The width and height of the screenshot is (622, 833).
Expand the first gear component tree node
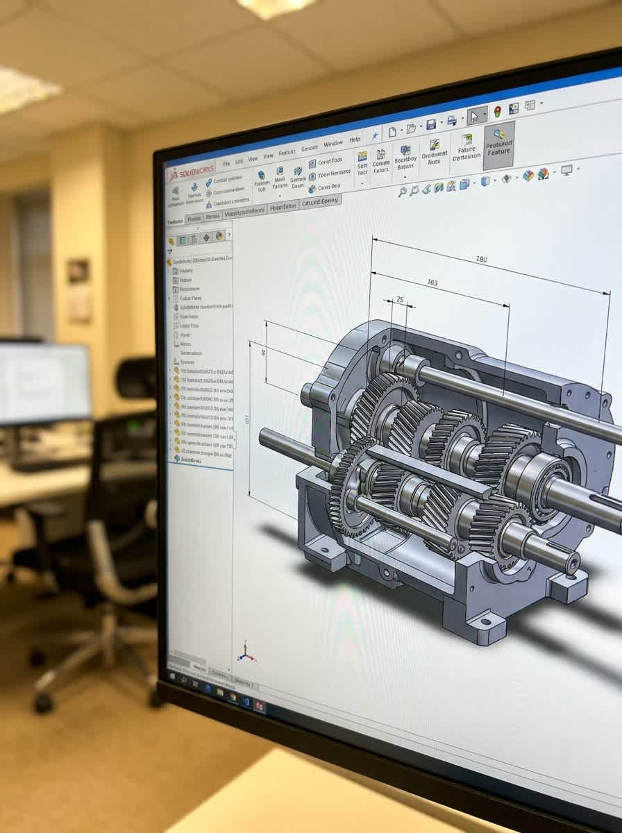coord(169,371)
